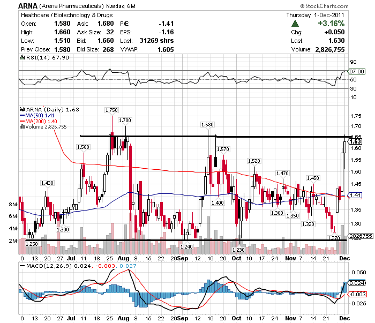Click the black MACD legend line swatch
Image resolution: width=375 pixels, height=323 pixels.
22,266
